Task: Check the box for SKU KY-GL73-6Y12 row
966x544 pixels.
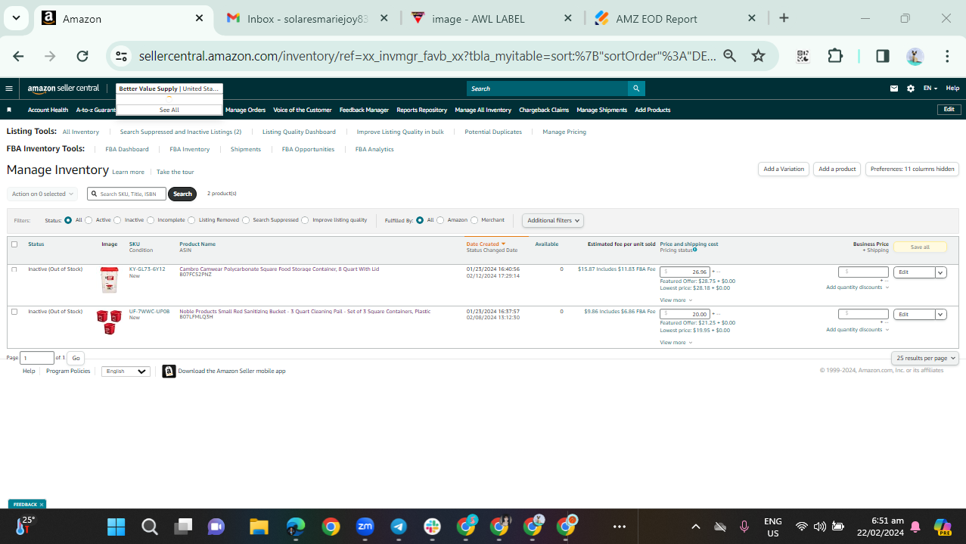Action: pyautogui.click(x=14, y=269)
